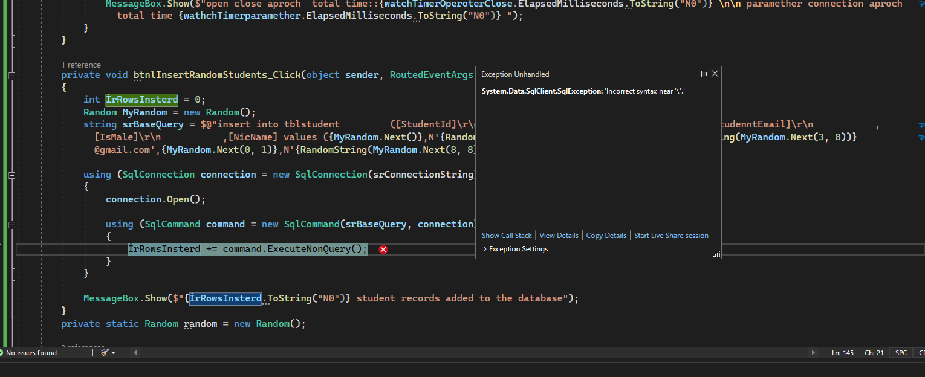The image size is (925, 377).
Task: Click the btnlInsertRandomStudents_Click method name
Action: click(217, 75)
